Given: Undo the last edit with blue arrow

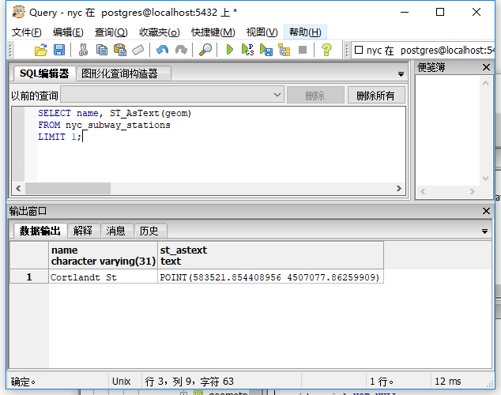Looking at the screenshot, I should pos(163,50).
